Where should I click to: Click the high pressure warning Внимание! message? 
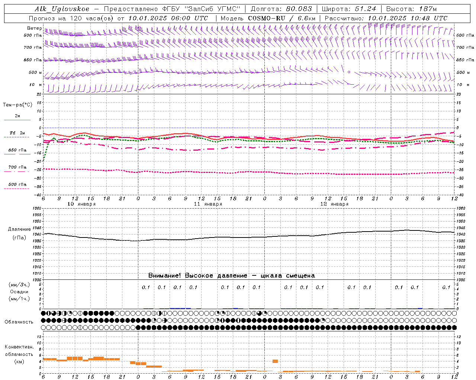coord(232,276)
